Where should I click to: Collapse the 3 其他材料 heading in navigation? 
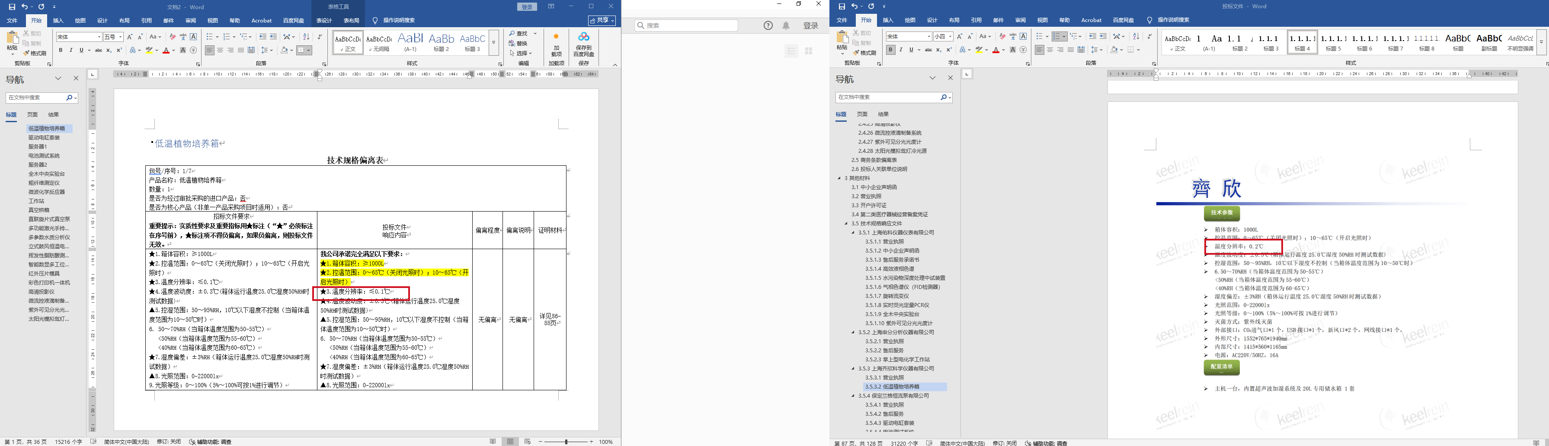tap(839, 178)
